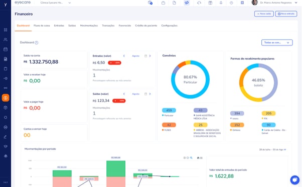Open the clock icon in top bar
Image resolution: width=302 pixels, height=187 pixels.
coord(231,2)
